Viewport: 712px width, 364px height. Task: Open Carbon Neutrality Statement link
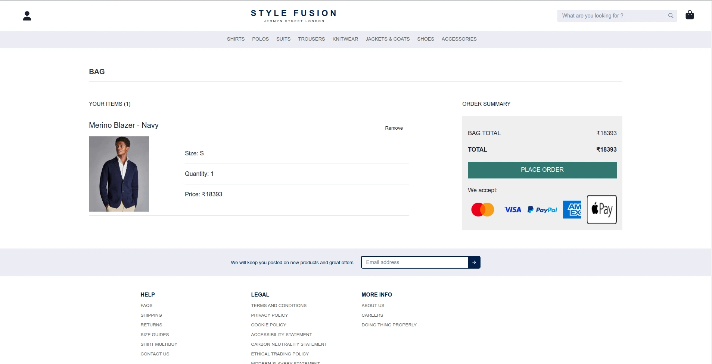[289, 344]
